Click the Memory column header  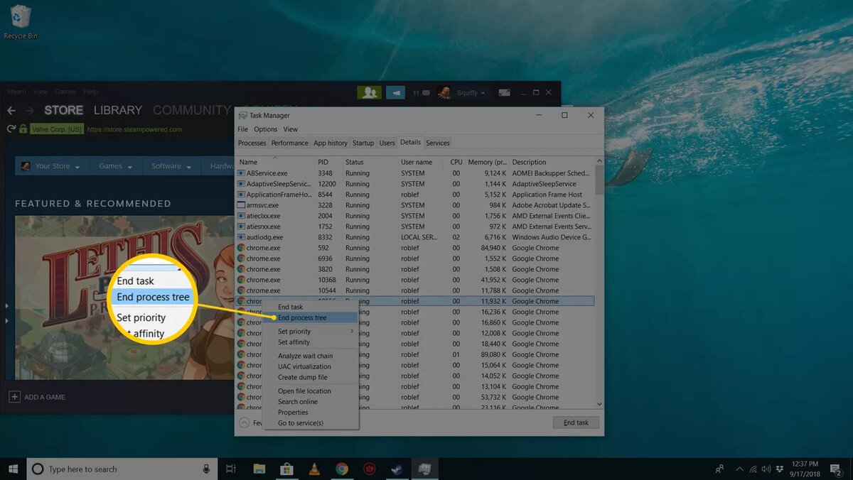click(488, 162)
